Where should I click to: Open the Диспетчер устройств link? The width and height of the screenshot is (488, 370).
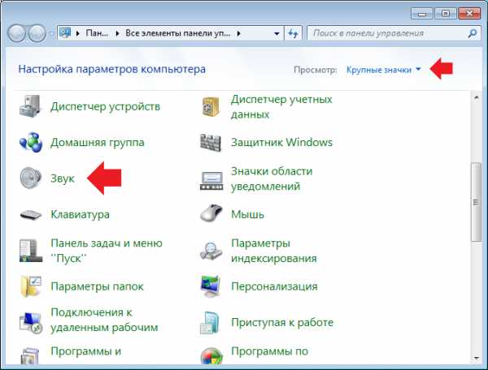click(x=105, y=106)
